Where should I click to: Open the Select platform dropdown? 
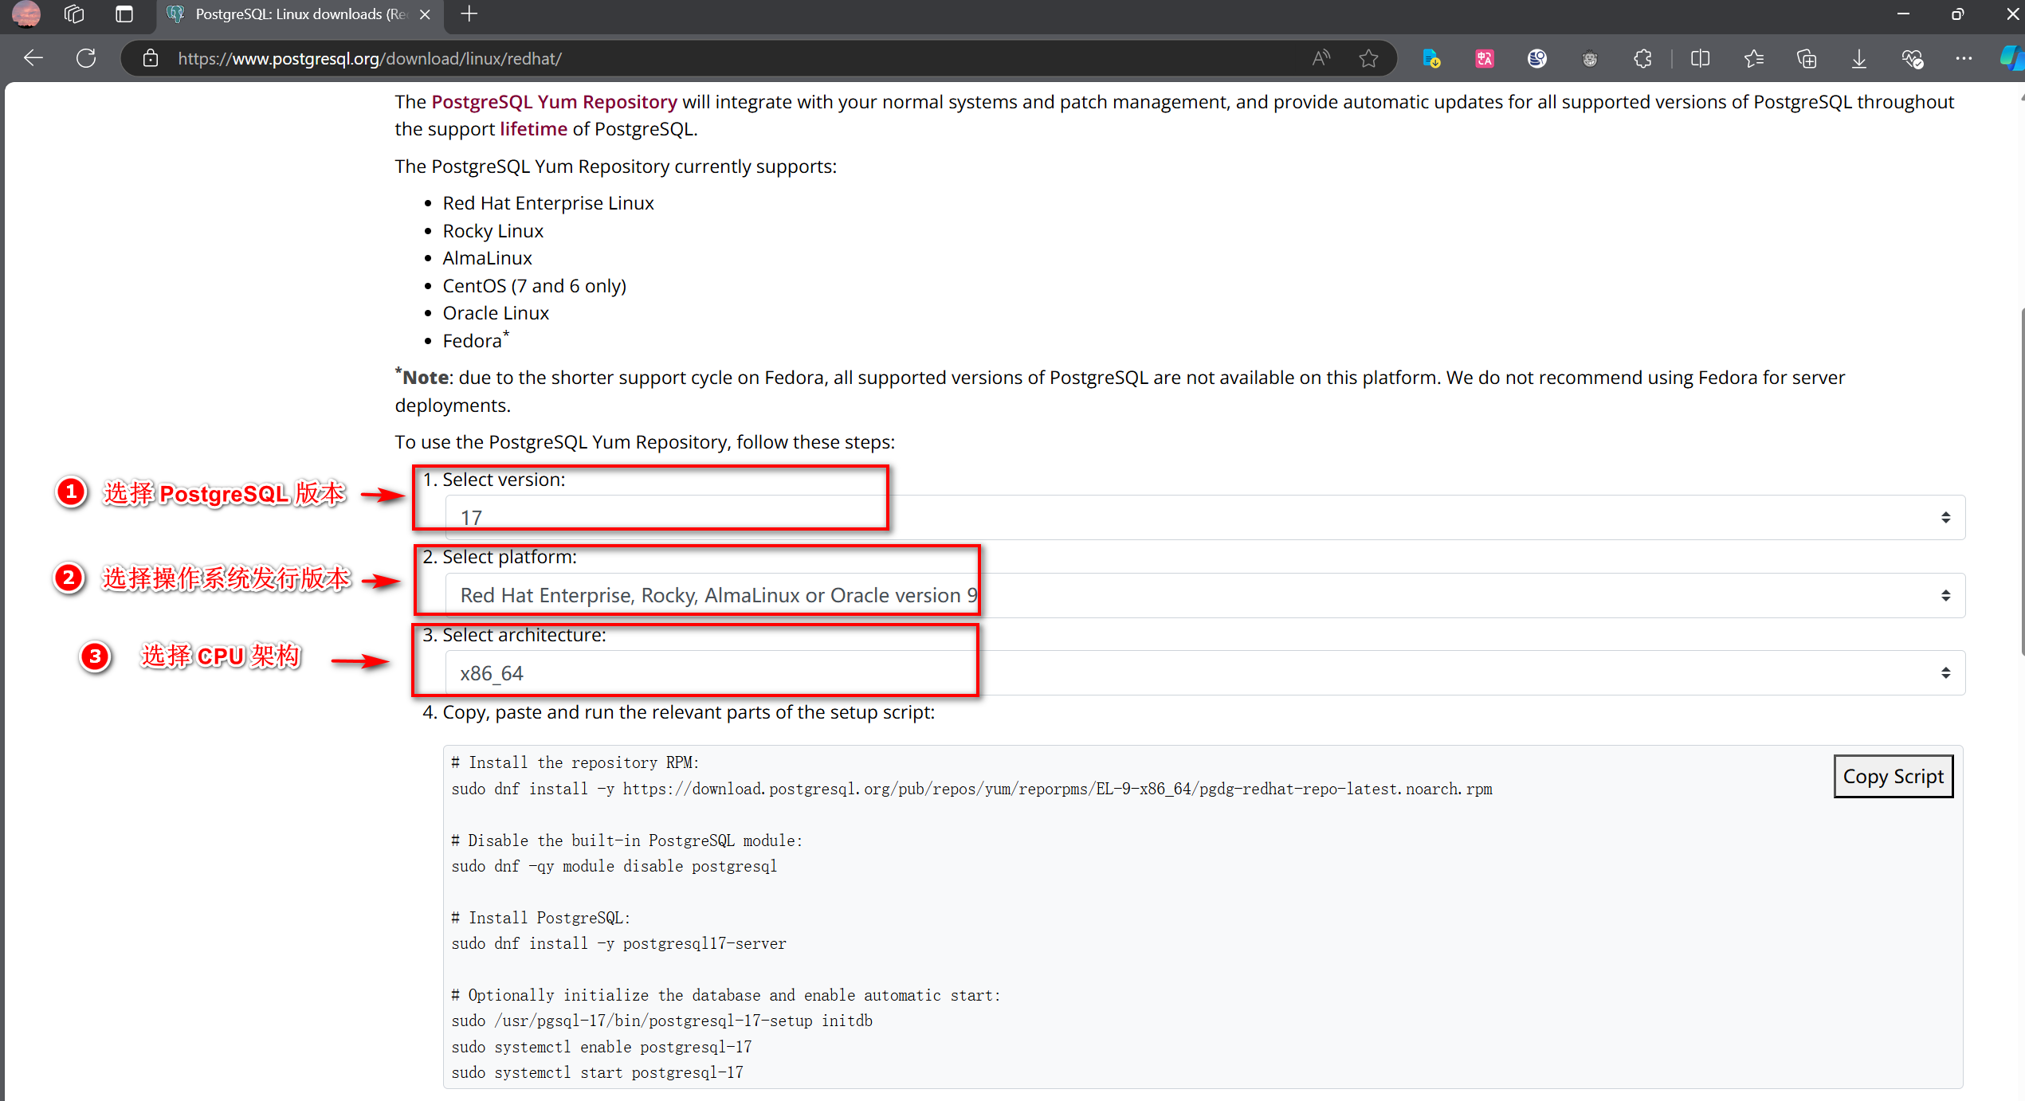point(1203,595)
